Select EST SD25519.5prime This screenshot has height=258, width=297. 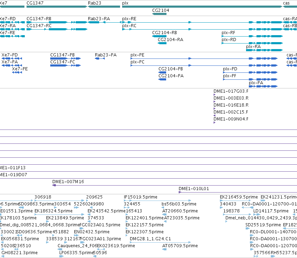263,225
